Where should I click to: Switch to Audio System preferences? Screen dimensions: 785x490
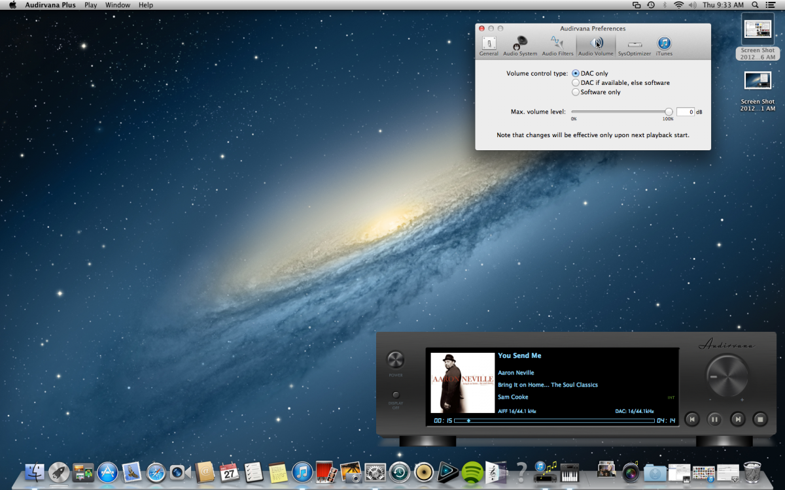520,46
